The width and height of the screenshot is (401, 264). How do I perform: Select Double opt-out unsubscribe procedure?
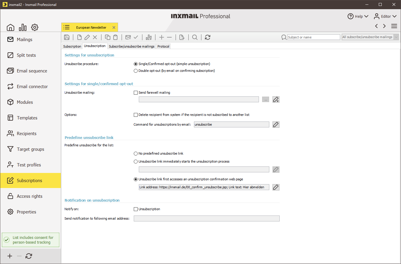[136, 71]
